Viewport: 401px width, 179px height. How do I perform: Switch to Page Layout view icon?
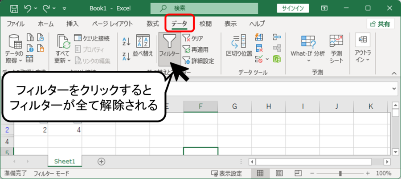pos(279,173)
